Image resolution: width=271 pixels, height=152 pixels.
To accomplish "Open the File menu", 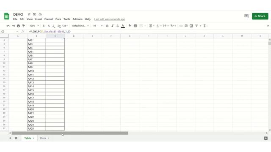I will point(15,19).
